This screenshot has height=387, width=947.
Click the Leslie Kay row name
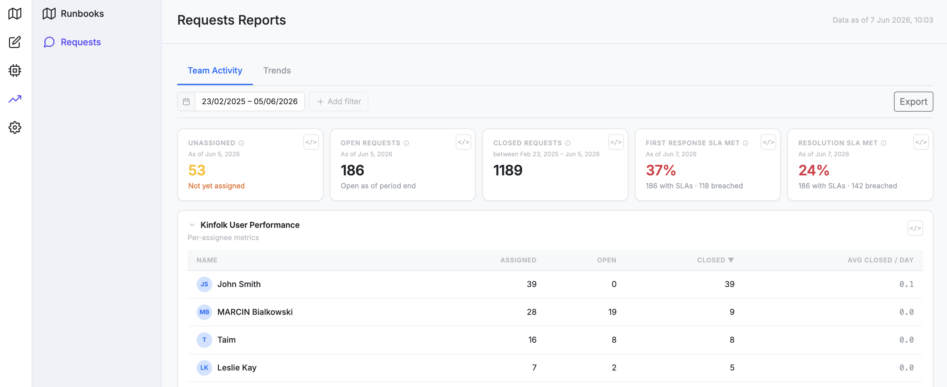(237, 368)
